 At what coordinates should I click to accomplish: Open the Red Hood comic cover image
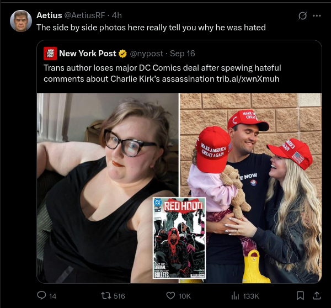point(179,238)
